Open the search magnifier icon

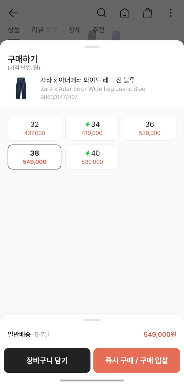tap(102, 13)
